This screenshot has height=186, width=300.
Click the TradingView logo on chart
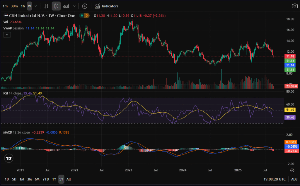9,158
